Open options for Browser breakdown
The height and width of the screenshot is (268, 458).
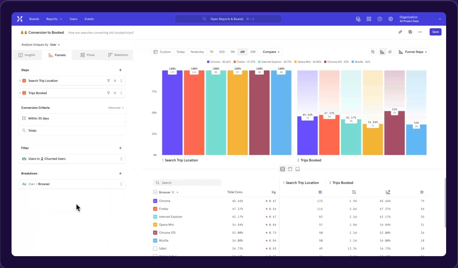(x=121, y=184)
